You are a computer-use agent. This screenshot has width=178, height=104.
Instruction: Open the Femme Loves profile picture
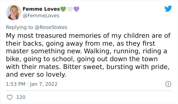[x=13, y=12]
